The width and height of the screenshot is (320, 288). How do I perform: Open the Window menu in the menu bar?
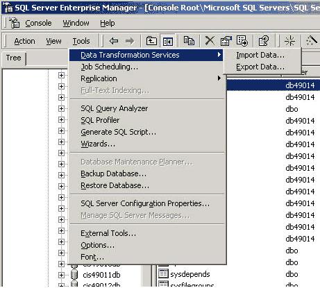(76, 23)
